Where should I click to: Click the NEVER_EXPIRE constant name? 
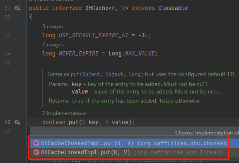point(79,53)
